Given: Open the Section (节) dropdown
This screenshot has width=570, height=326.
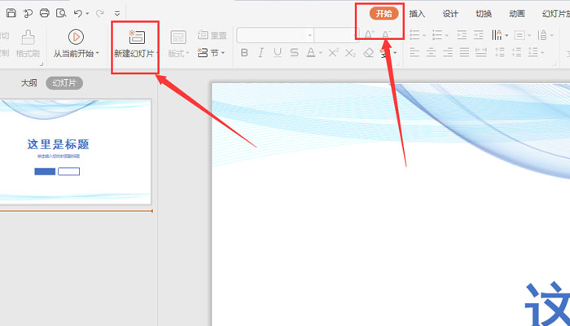Looking at the screenshot, I should pos(210,53).
